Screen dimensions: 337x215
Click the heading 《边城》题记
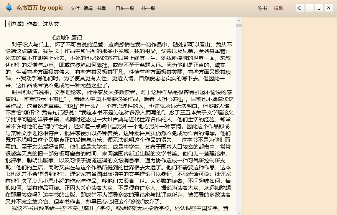[x=67, y=38]
